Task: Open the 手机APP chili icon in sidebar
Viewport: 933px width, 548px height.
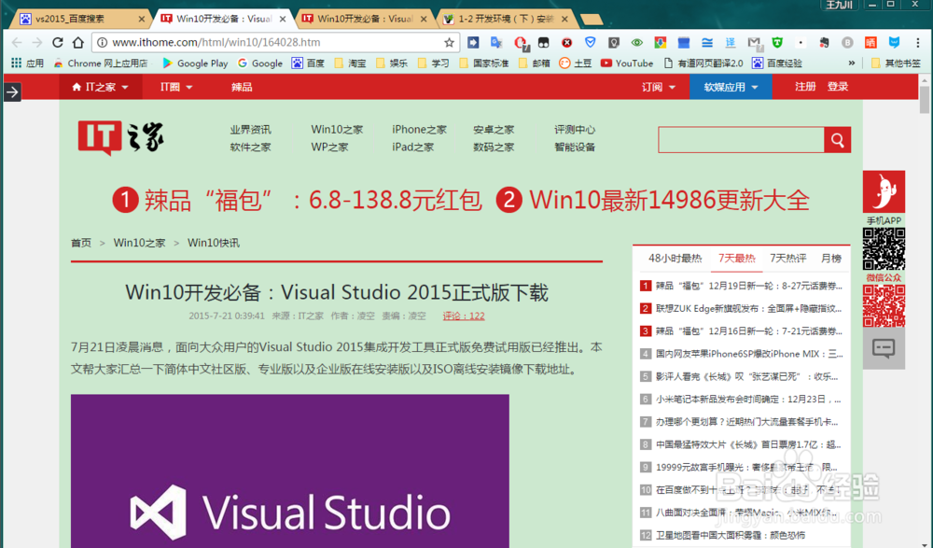Action: coord(884,191)
